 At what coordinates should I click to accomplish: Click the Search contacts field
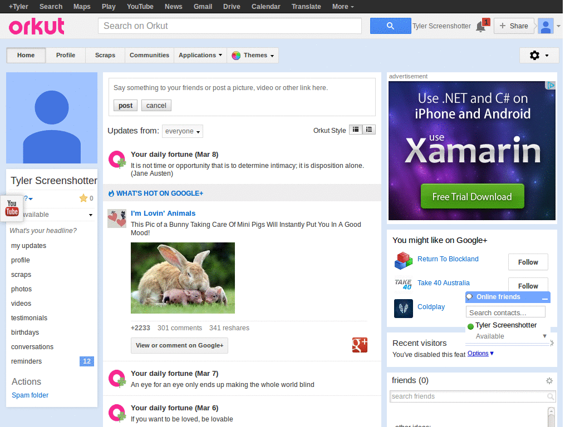[505, 312]
